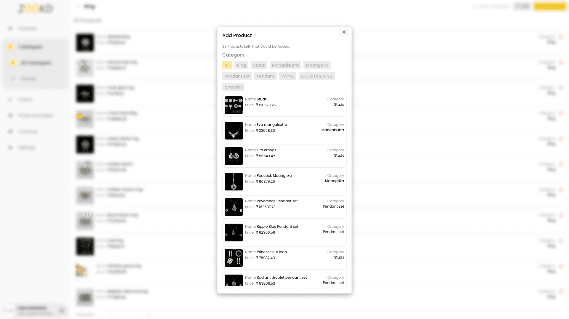Select the Peacock Maangtika product thumbnail
The width and height of the screenshot is (569, 319).
point(234,182)
